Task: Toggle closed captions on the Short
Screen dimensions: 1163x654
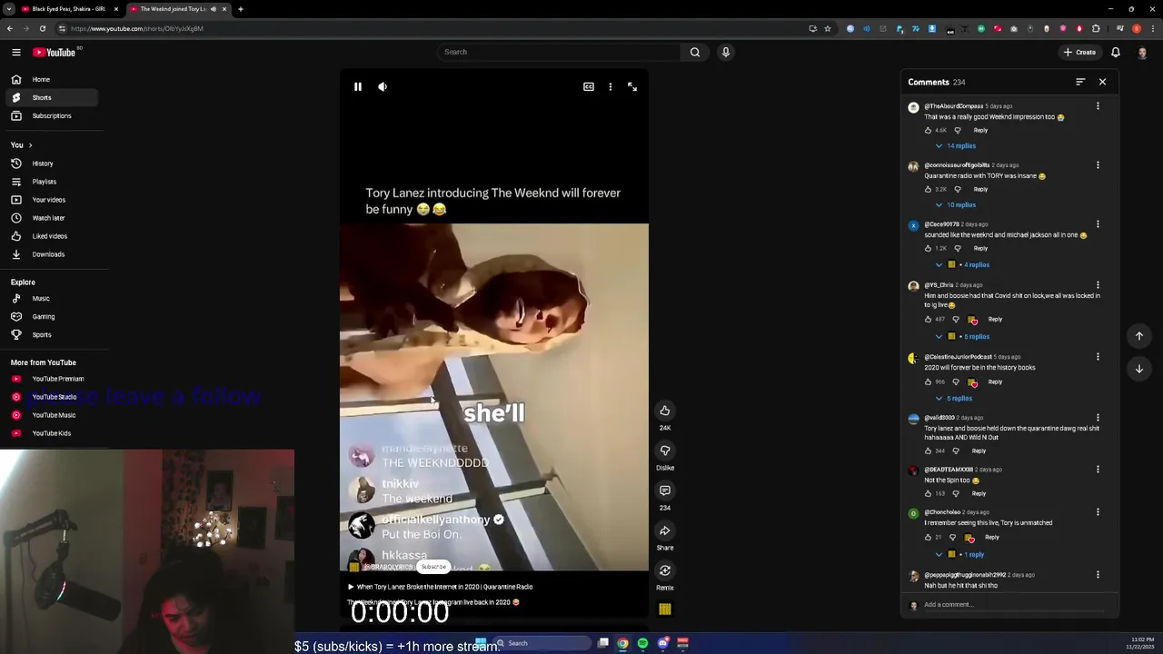Action: coord(589,86)
